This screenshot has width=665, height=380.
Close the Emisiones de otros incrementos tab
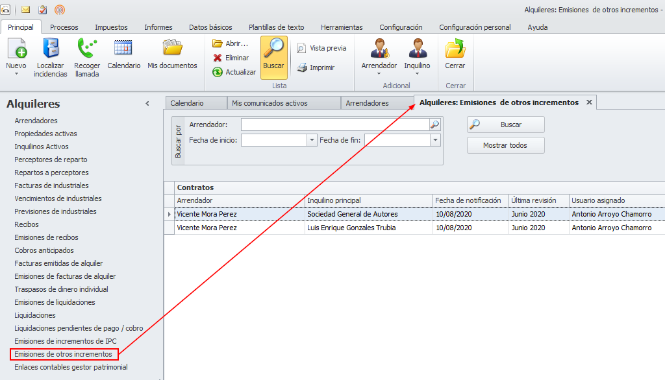click(589, 102)
